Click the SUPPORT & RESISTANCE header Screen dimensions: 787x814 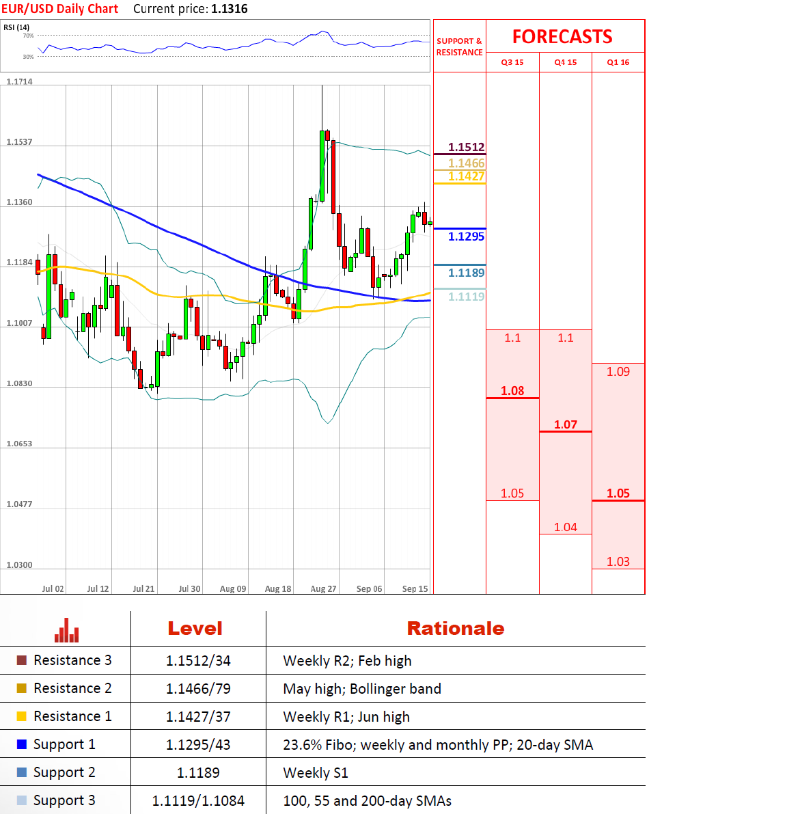point(459,46)
